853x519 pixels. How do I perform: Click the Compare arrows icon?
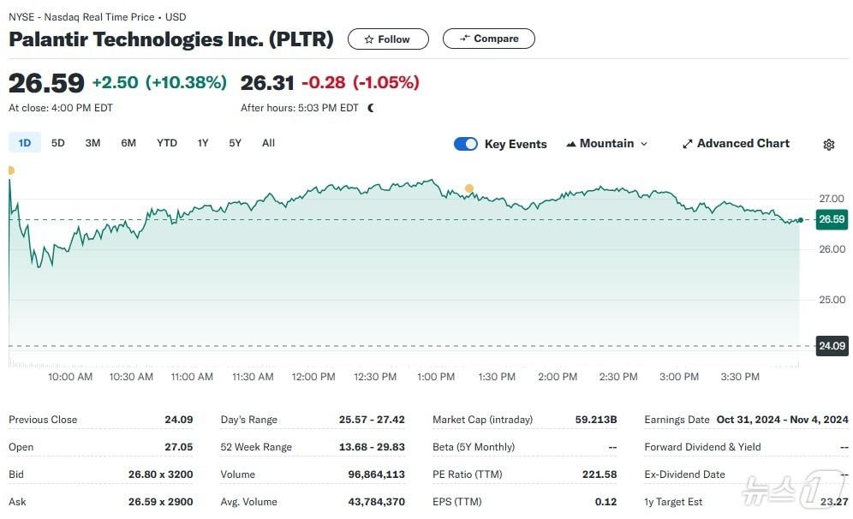coord(465,39)
